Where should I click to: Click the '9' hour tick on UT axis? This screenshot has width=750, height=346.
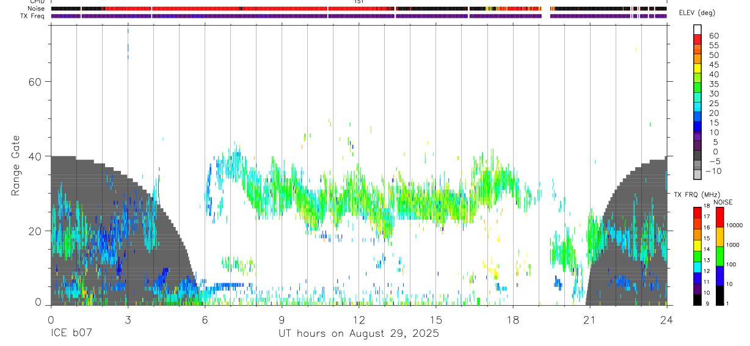(282, 319)
